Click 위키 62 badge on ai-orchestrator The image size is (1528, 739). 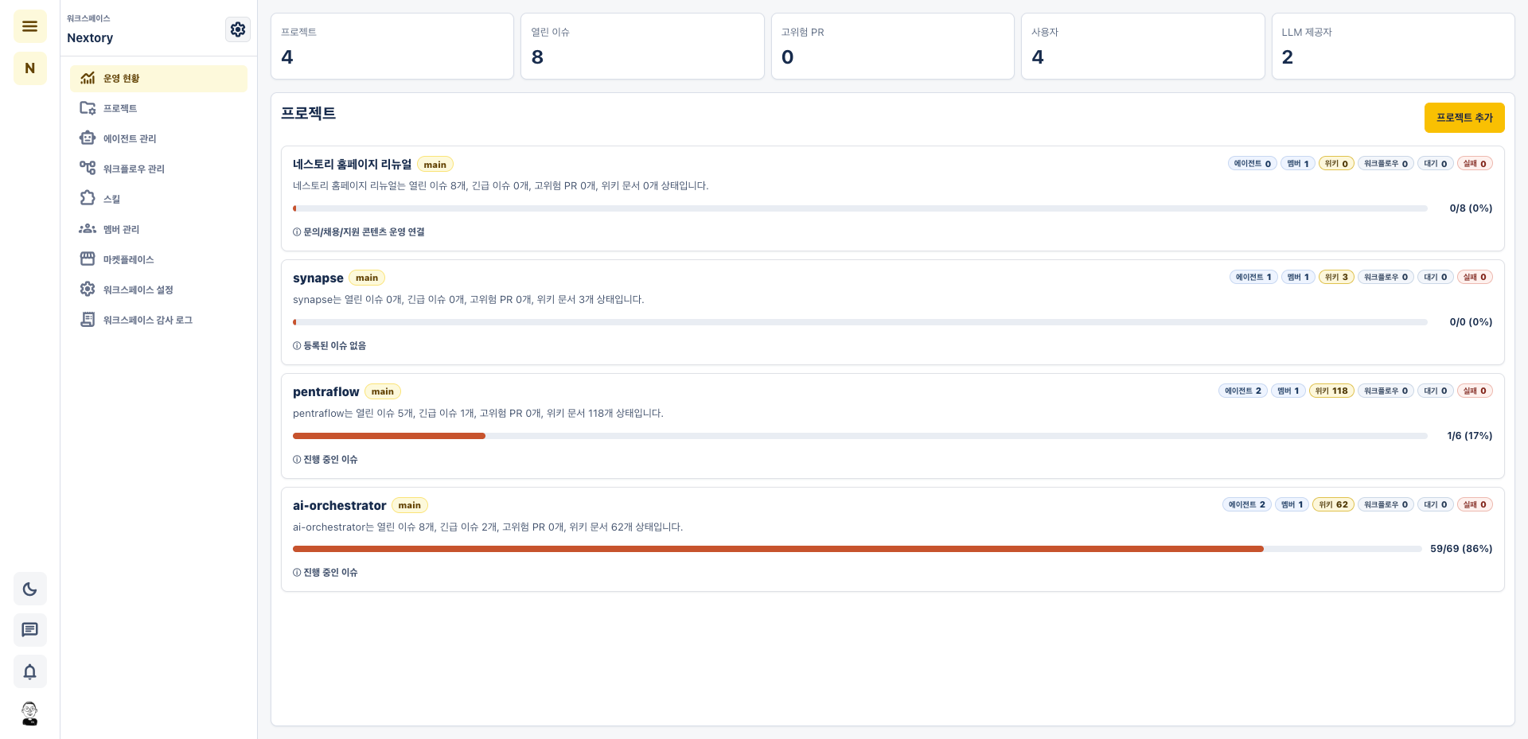coord(1333,504)
